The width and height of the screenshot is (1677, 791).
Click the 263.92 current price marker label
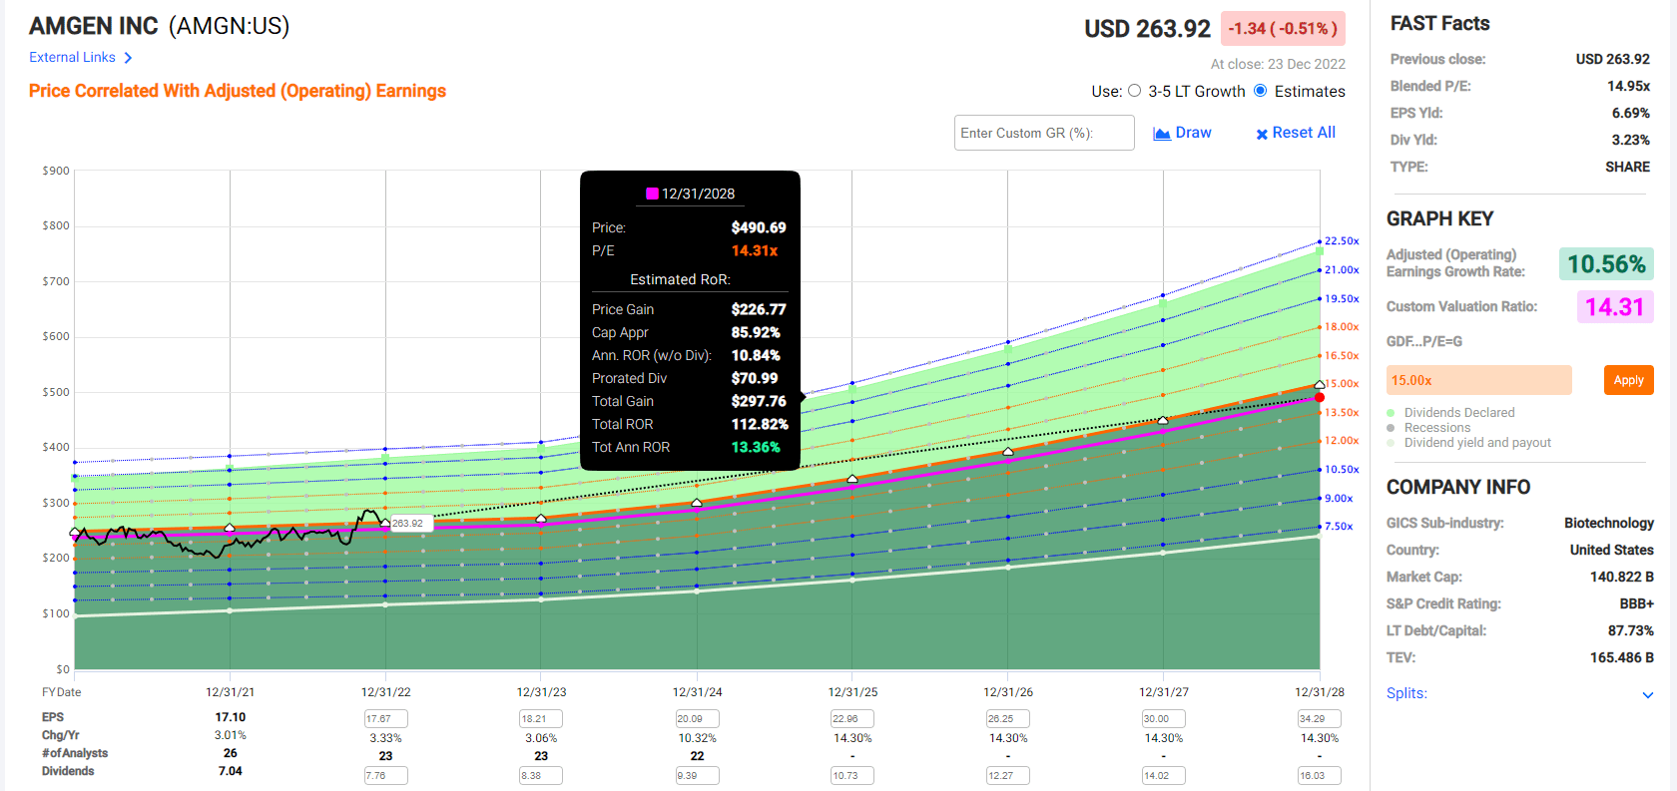point(408,523)
